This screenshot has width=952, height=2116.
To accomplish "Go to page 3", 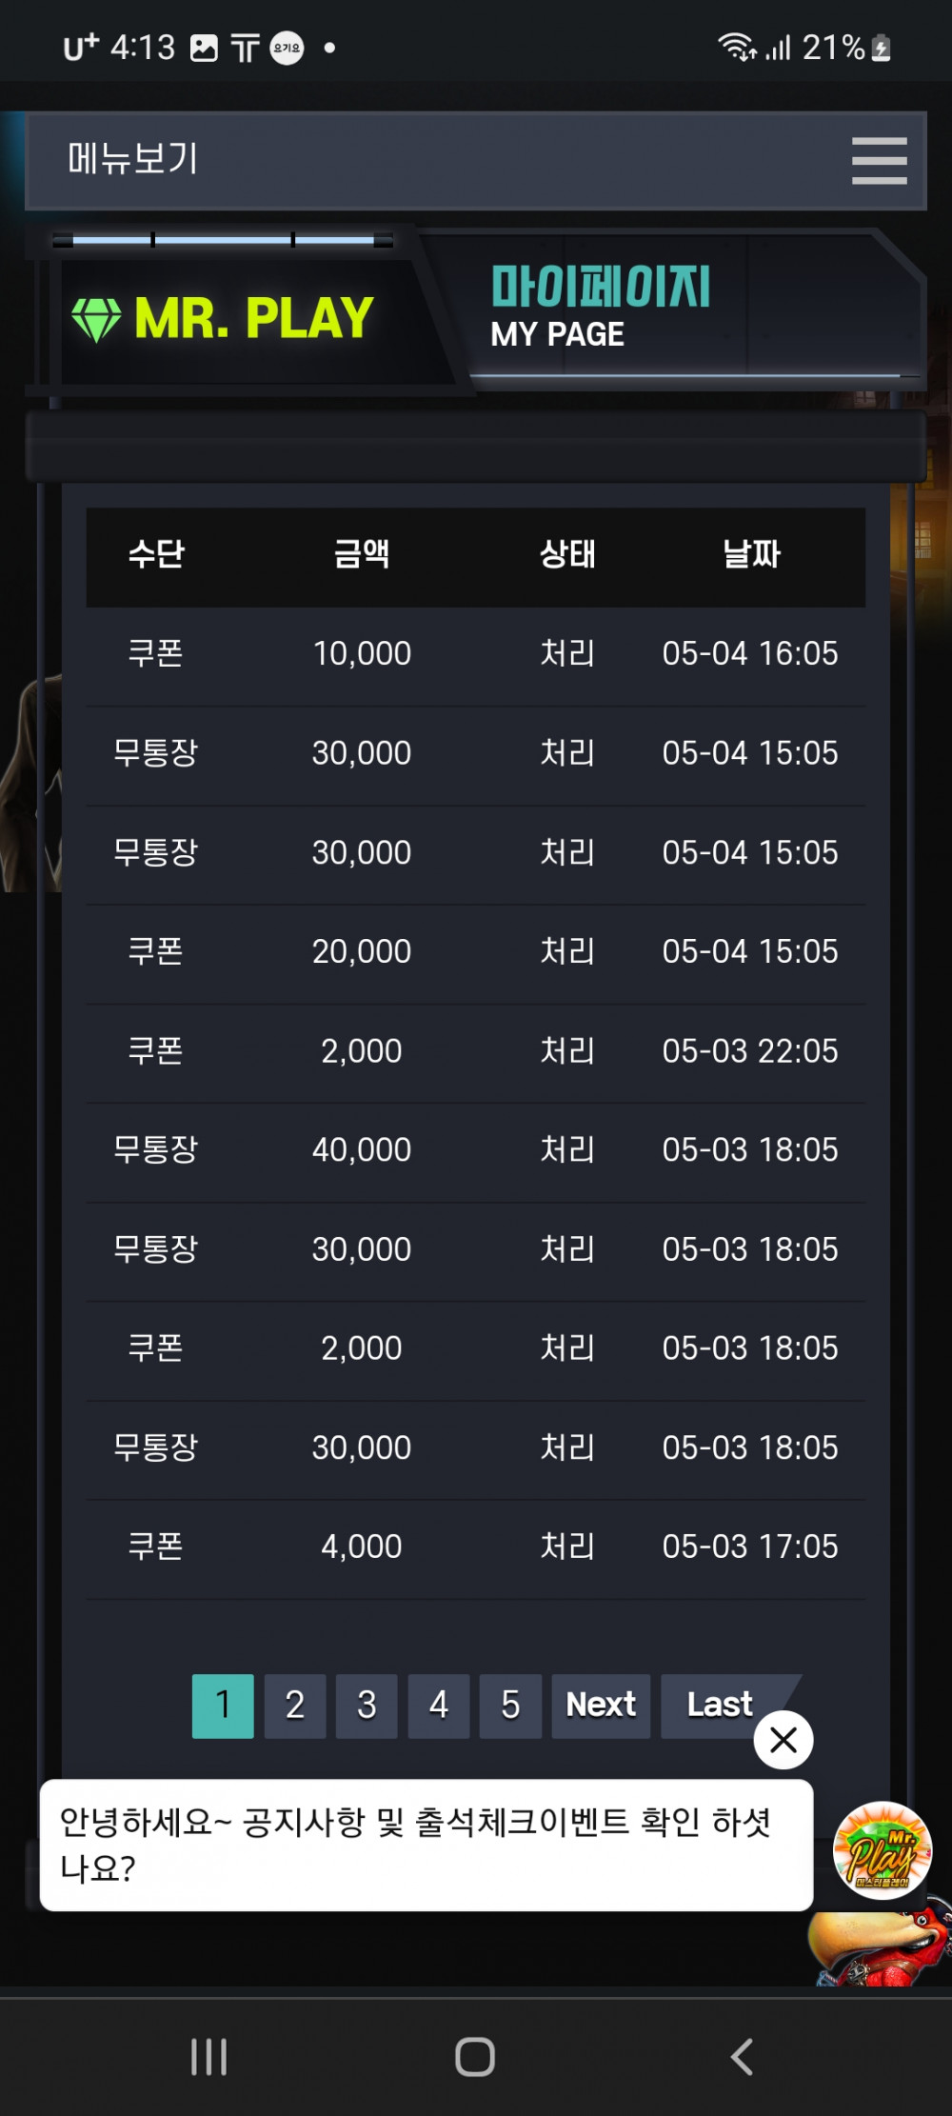I will (x=367, y=1706).
